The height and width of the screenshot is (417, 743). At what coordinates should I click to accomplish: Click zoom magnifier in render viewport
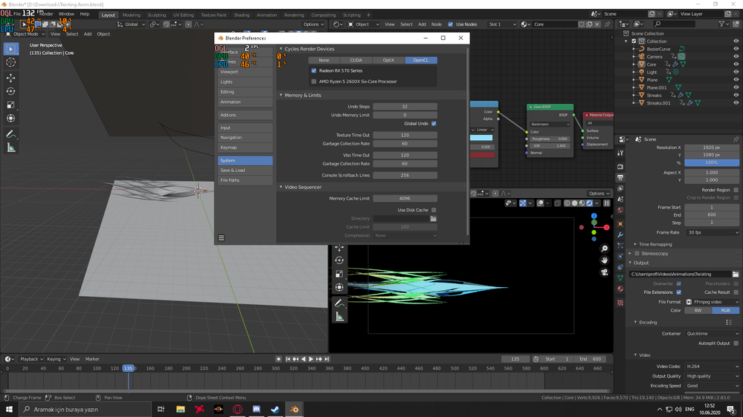click(604, 249)
